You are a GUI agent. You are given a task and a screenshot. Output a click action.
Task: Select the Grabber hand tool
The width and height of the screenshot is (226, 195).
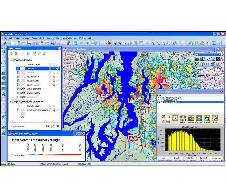168,43
